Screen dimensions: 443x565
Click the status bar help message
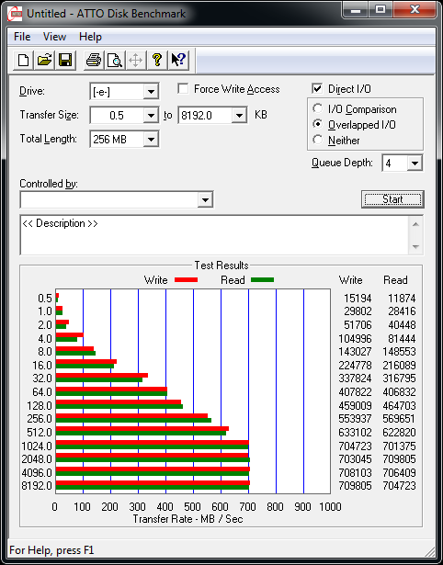tap(51, 550)
